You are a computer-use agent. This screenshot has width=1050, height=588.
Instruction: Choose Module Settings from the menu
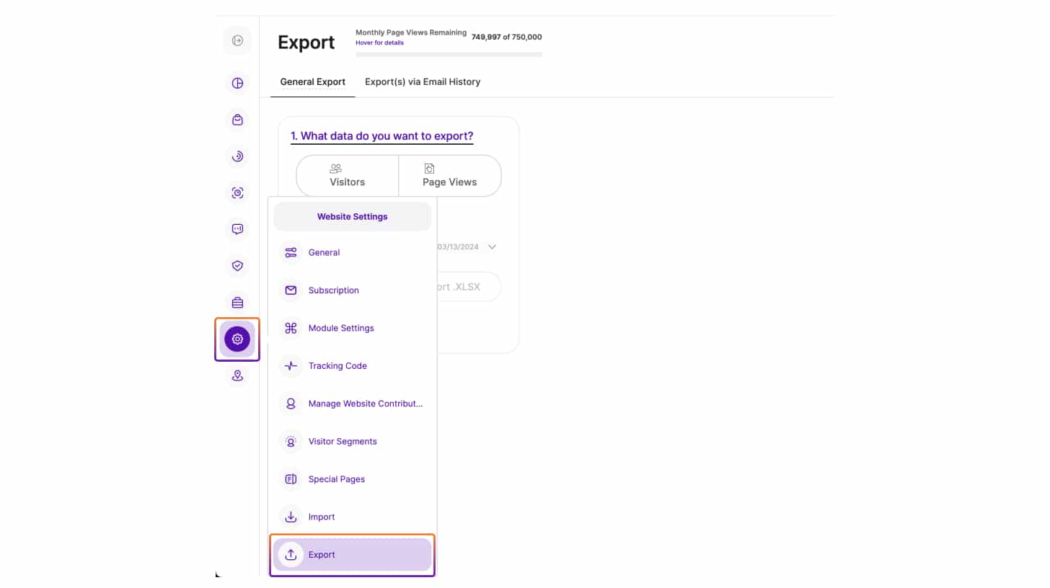pyautogui.click(x=340, y=328)
